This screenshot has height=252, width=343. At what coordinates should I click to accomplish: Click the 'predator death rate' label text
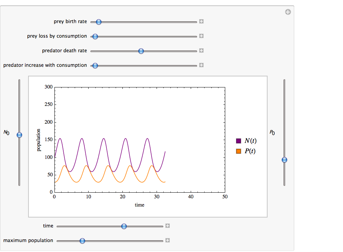(64, 51)
